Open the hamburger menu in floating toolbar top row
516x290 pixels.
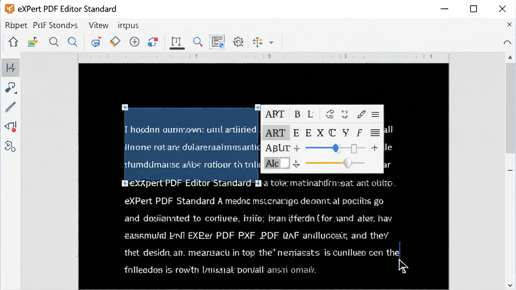coord(375,114)
